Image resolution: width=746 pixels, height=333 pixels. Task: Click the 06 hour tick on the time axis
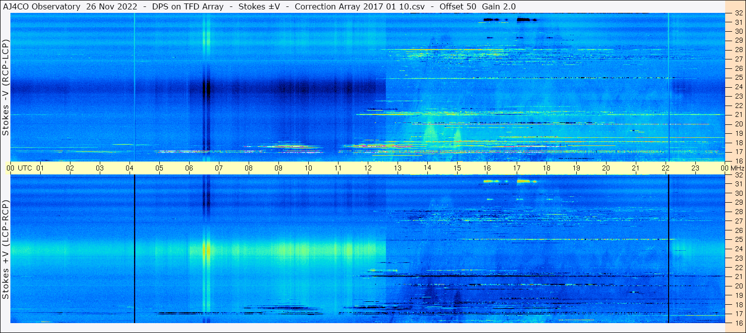[x=189, y=168]
